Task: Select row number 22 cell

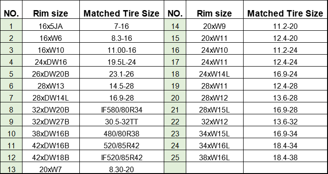Action: tap(175, 121)
